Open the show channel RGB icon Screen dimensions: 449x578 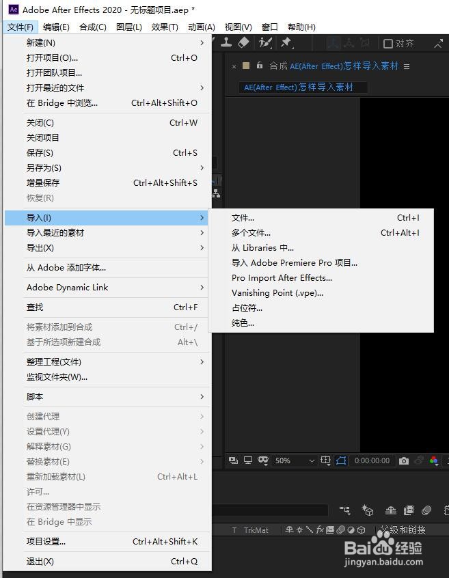coord(434,460)
